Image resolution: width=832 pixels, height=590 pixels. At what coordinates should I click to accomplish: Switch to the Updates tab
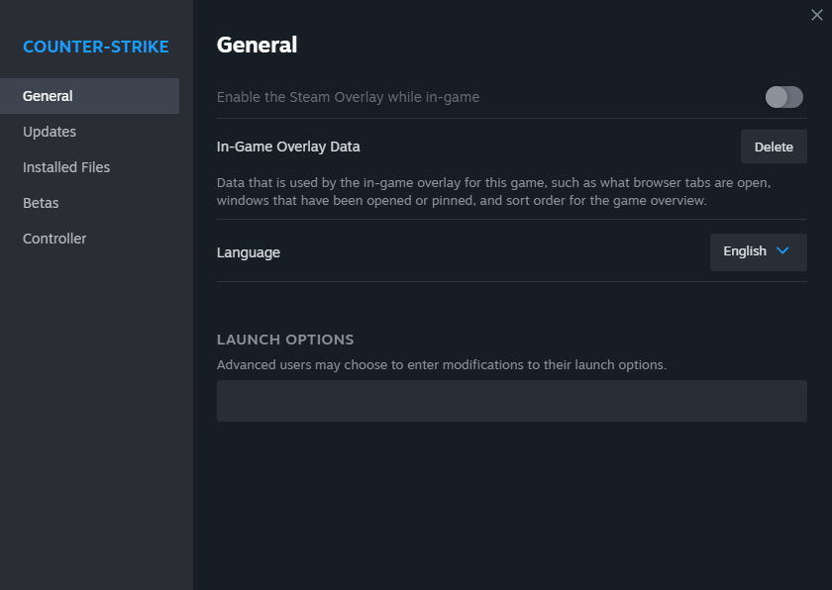50,132
